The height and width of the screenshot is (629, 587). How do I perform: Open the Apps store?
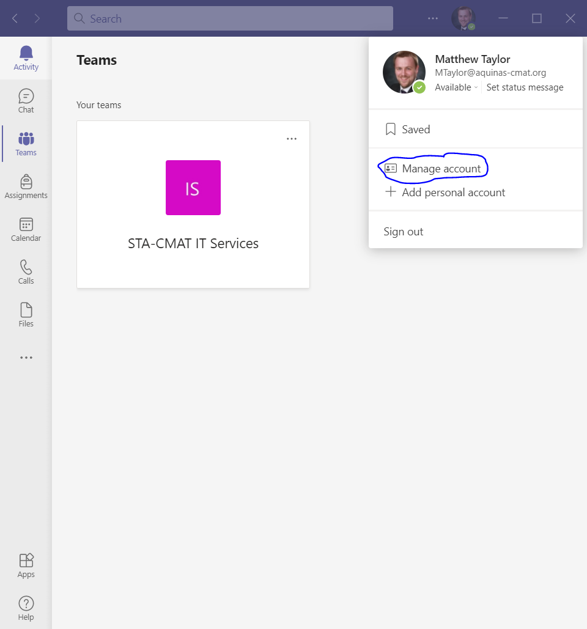(26, 565)
